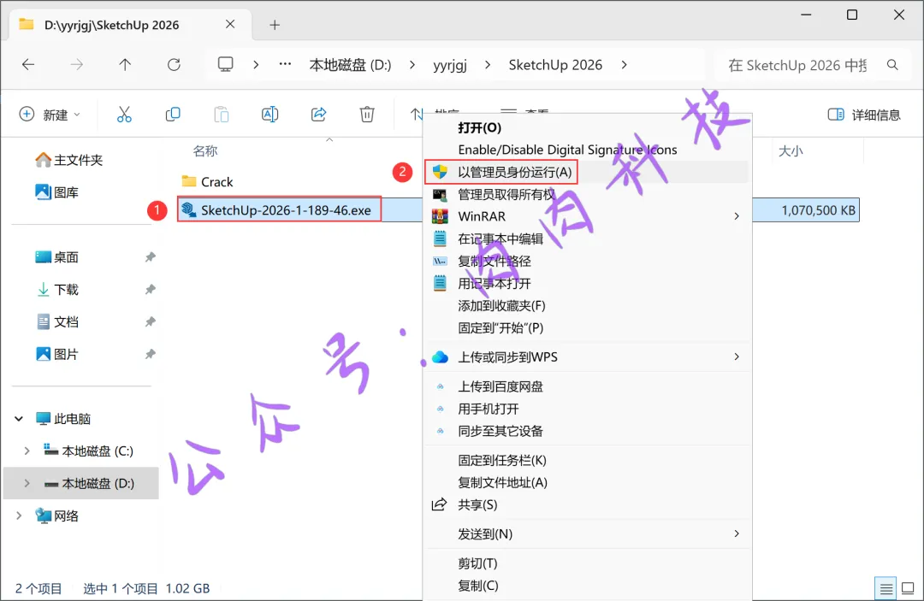This screenshot has width=924, height=601.
Task: Open the 详细信息 details pane
Action: tap(864, 115)
